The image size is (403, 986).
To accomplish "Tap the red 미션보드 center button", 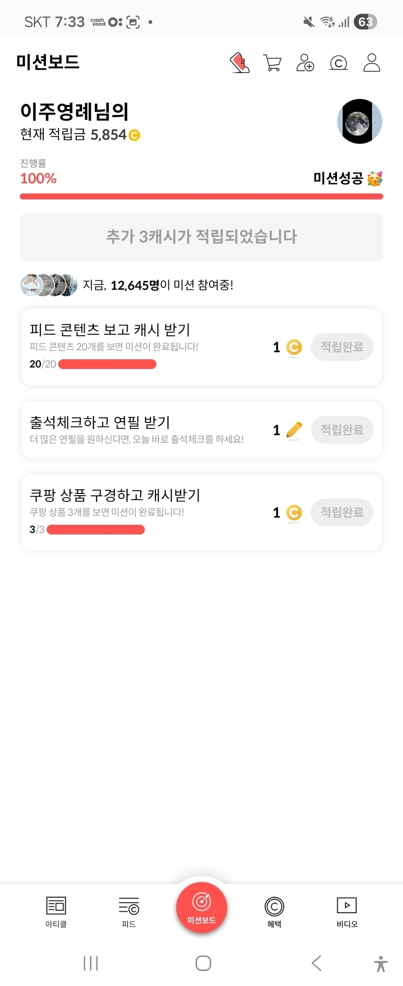I will click(201, 907).
